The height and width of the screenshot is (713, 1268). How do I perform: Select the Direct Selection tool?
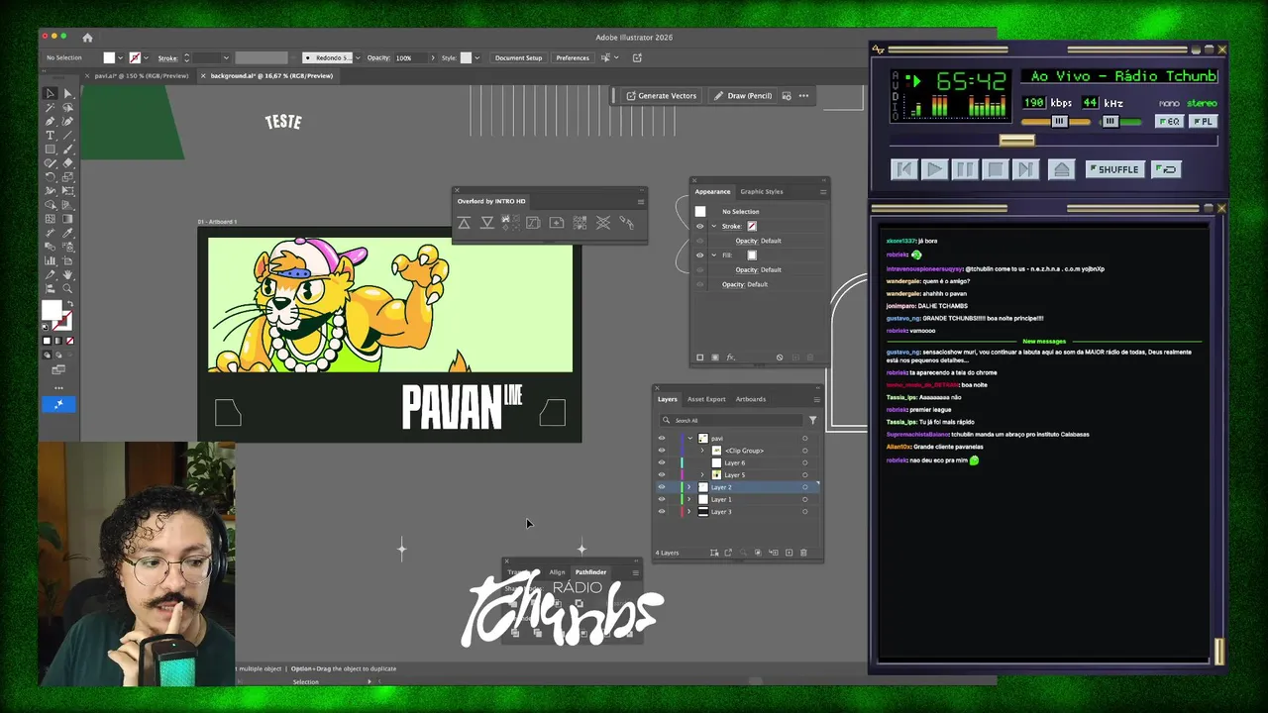(x=67, y=93)
